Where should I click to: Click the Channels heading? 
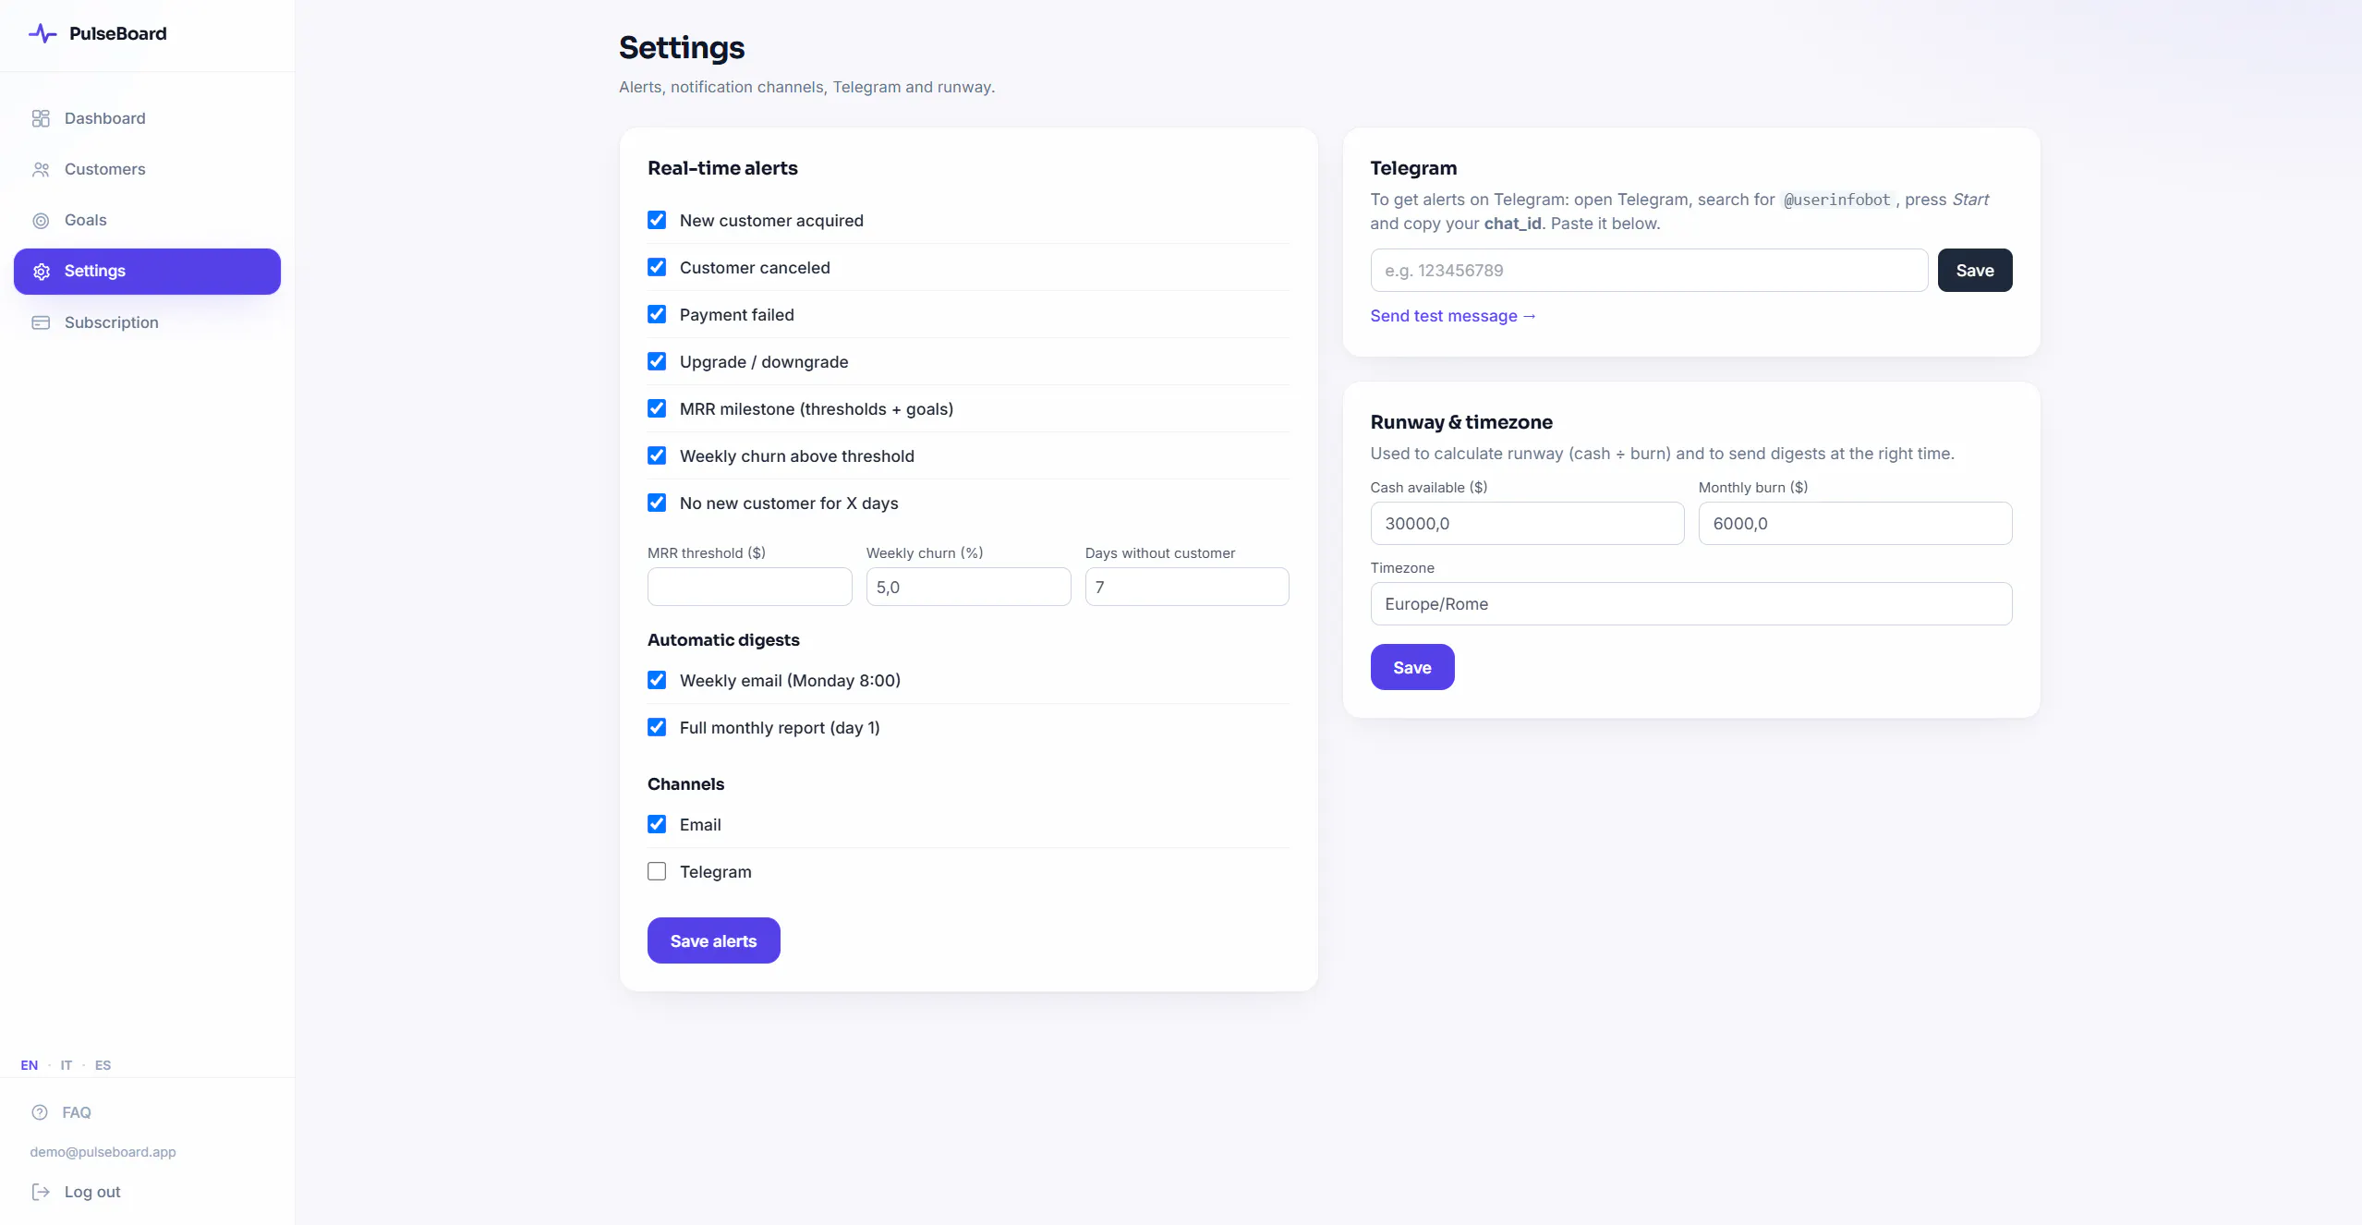(x=685, y=784)
